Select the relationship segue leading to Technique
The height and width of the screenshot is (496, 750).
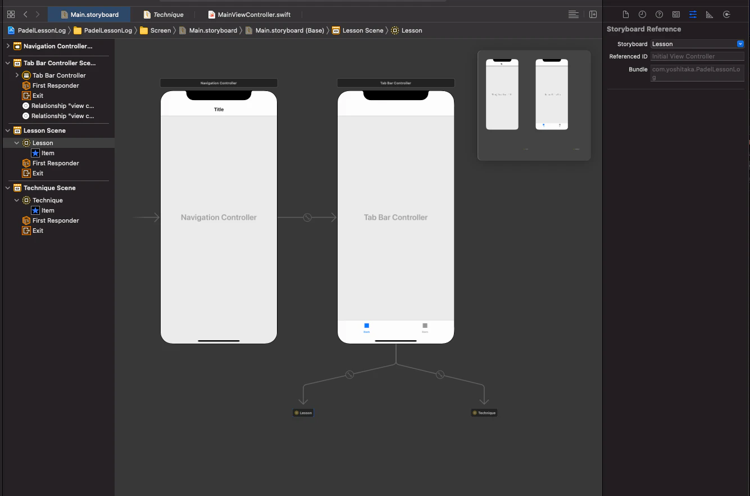(x=440, y=375)
